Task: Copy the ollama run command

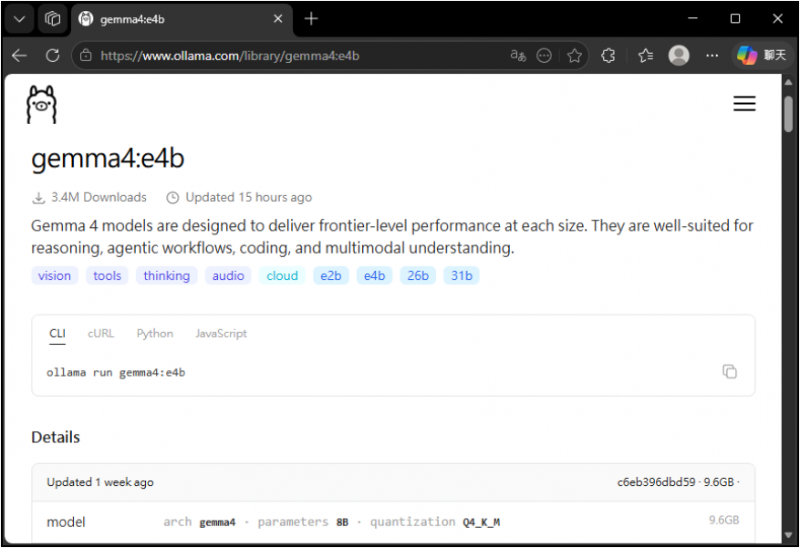Action: [729, 371]
